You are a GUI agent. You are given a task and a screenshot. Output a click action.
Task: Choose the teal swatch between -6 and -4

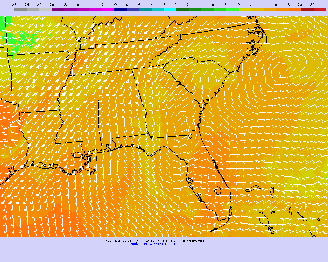(x=145, y=9)
